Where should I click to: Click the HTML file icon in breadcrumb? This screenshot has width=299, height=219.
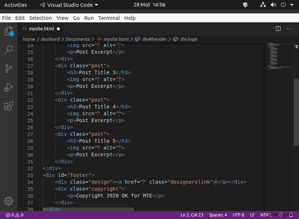coord(99,39)
